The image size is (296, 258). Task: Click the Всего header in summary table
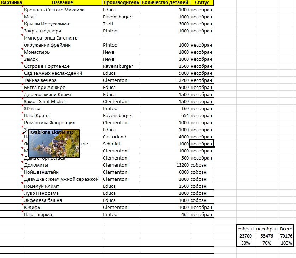pos(285,229)
